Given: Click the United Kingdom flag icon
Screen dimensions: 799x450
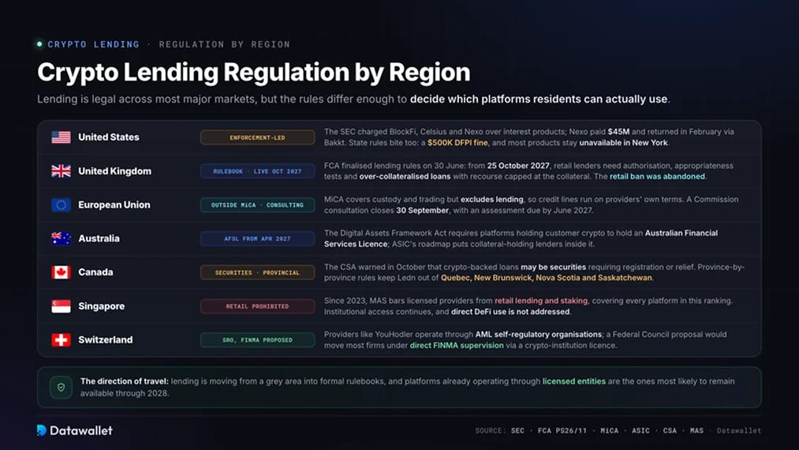Looking at the screenshot, I should point(62,171).
